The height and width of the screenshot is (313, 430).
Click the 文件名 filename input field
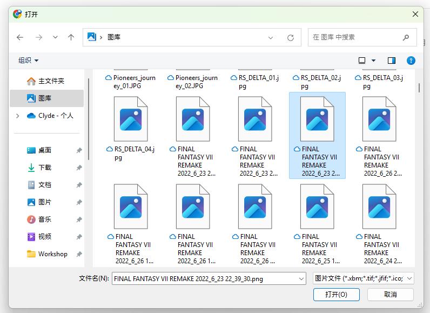204,279
